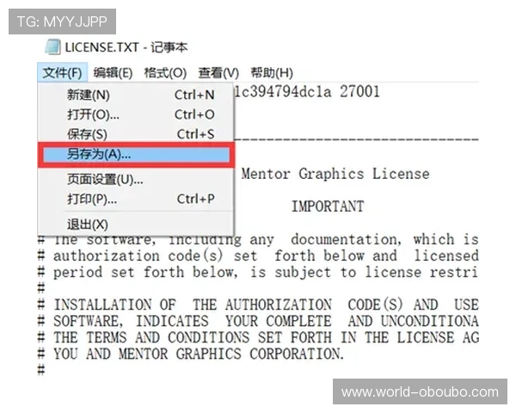516x413 pixels.
Task: Choose 保存(S) from the File menu
Action: coord(136,134)
